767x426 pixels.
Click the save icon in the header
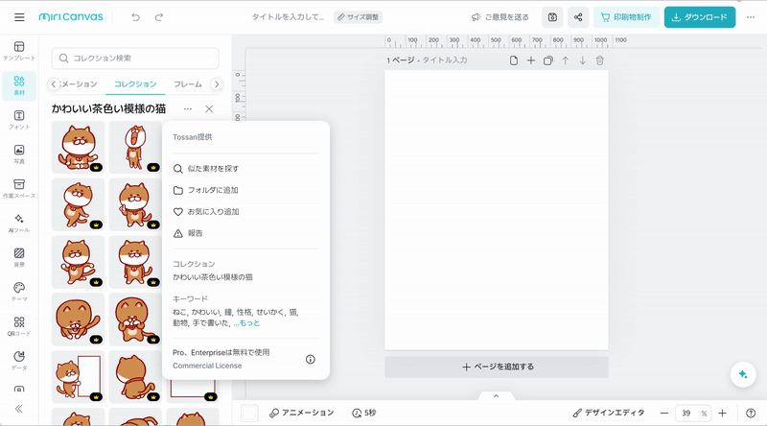[552, 17]
